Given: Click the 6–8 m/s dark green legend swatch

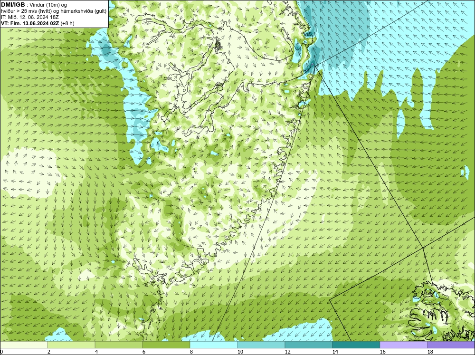Looking at the screenshot, I should point(166,345).
